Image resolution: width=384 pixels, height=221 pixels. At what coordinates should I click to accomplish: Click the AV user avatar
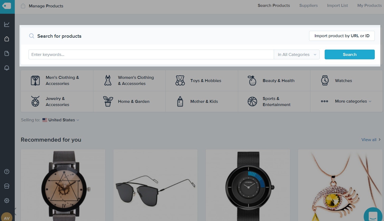click(7, 218)
